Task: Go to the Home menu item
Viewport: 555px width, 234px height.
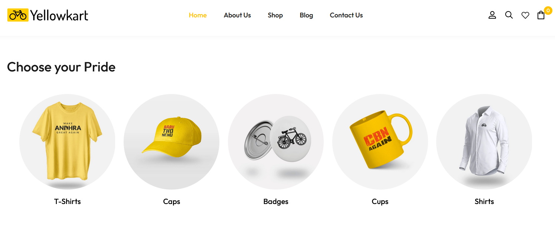Action: (x=198, y=15)
